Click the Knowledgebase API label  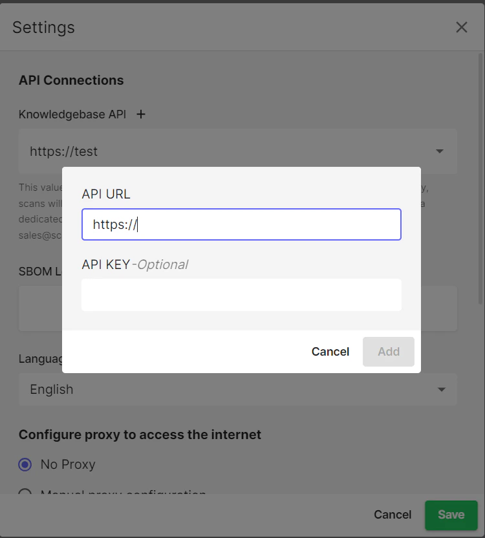(72, 114)
